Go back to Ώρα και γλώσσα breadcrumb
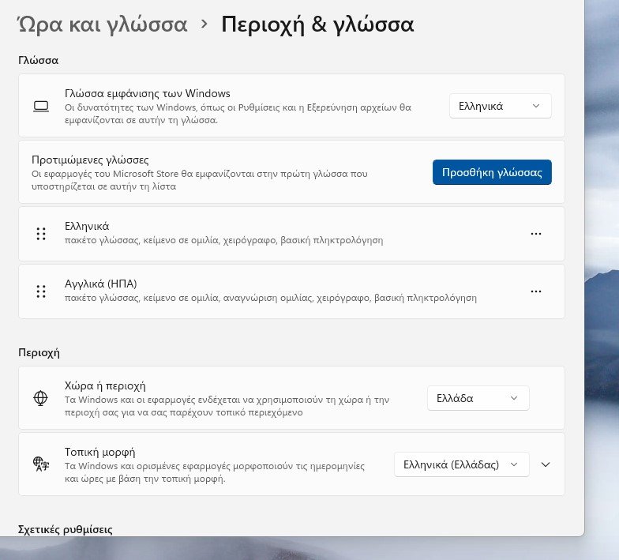619x560 pixels. pyautogui.click(x=103, y=24)
